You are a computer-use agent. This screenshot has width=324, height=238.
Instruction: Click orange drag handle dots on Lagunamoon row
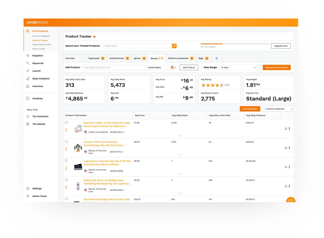coord(66,168)
